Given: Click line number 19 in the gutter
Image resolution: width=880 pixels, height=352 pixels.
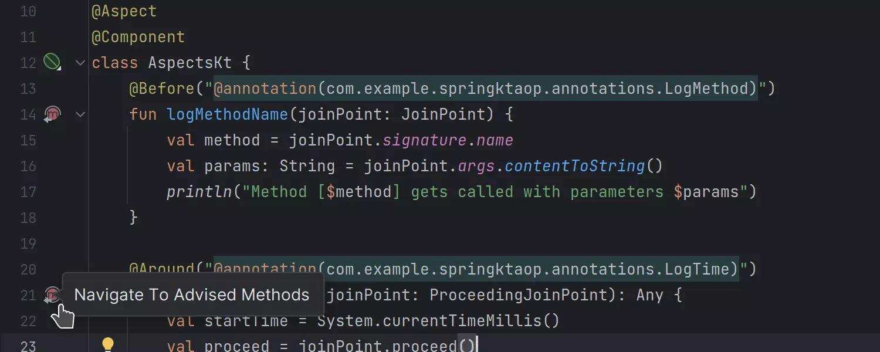Looking at the screenshot, I should click(x=28, y=243).
